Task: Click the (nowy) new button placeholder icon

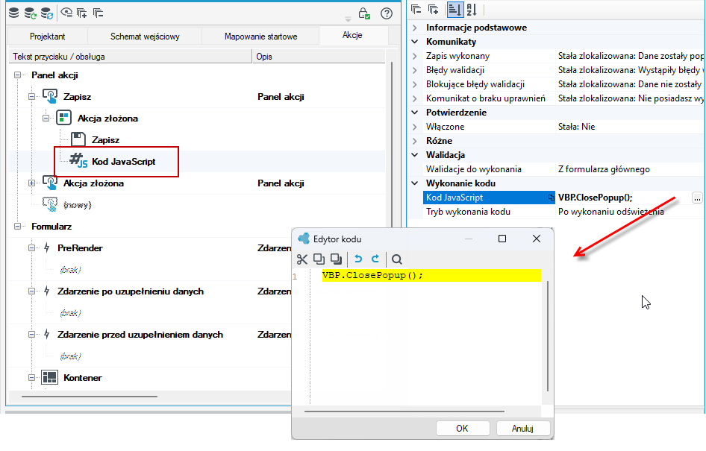Action: [50, 204]
